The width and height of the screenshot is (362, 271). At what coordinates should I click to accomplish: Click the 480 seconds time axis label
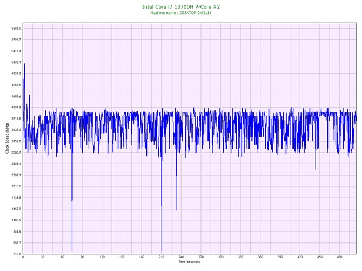pyautogui.click(x=340, y=257)
